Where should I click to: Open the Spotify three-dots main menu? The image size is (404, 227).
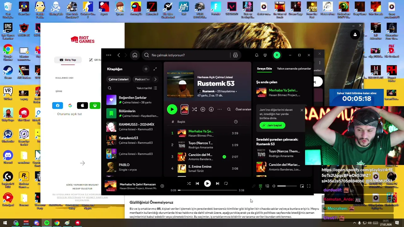109,55
